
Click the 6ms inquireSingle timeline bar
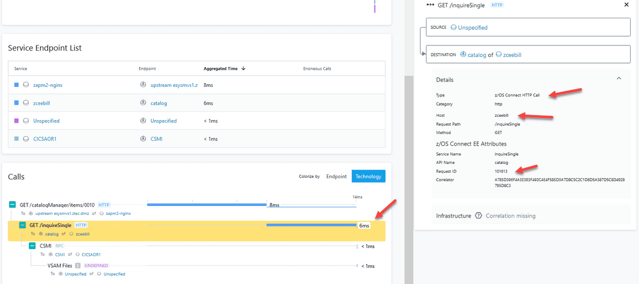click(x=312, y=225)
